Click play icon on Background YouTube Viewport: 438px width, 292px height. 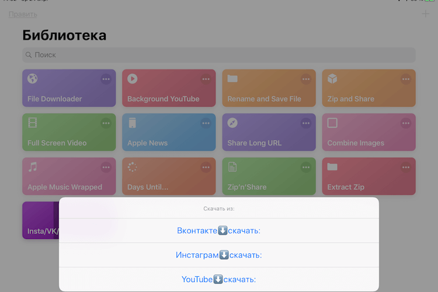coord(133,78)
